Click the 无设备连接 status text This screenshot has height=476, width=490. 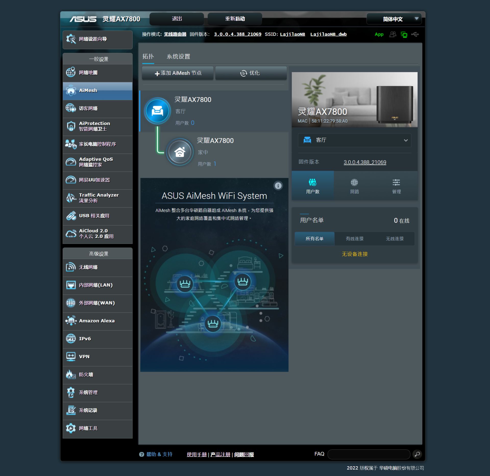tap(354, 254)
